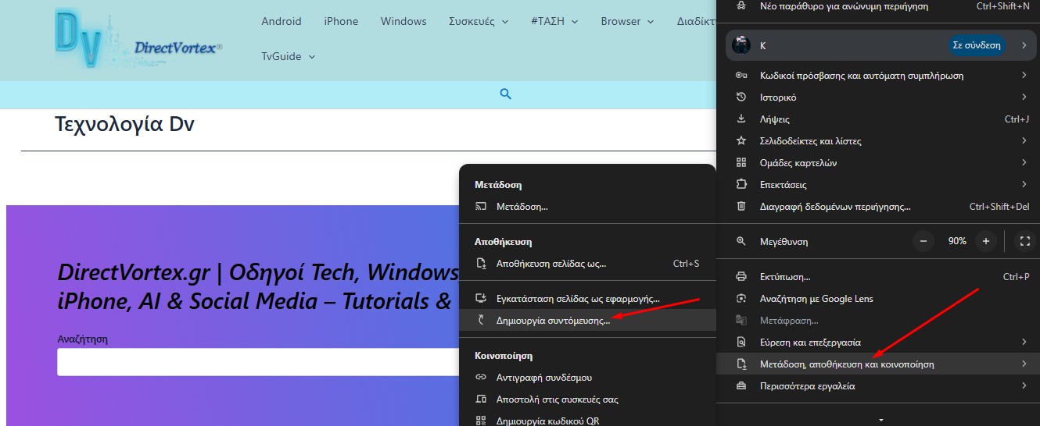Click the history clock icon beside Ιστορικό
The image size is (1040, 426).
pyautogui.click(x=742, y=98)
